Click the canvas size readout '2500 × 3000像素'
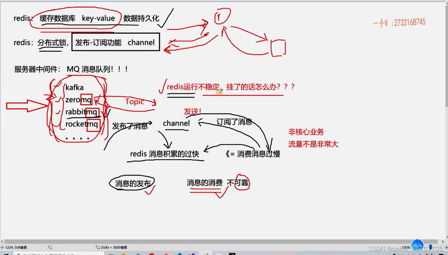448x255 pixels. click(x=114, y=247)
